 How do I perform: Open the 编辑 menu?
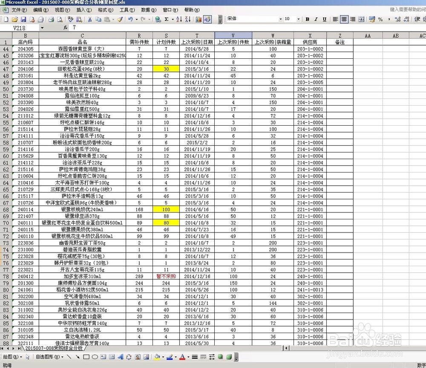pos(41,10)
